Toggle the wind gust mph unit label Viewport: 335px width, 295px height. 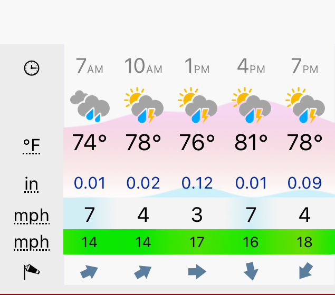pyautogui.click(x=32, y=242)
